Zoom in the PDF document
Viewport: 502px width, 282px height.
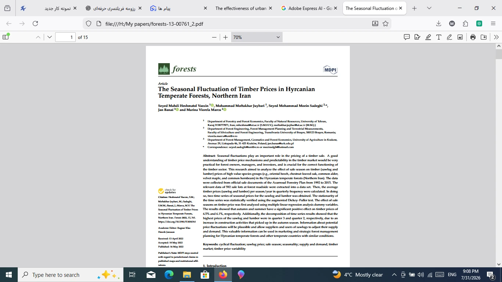point(226,37)
